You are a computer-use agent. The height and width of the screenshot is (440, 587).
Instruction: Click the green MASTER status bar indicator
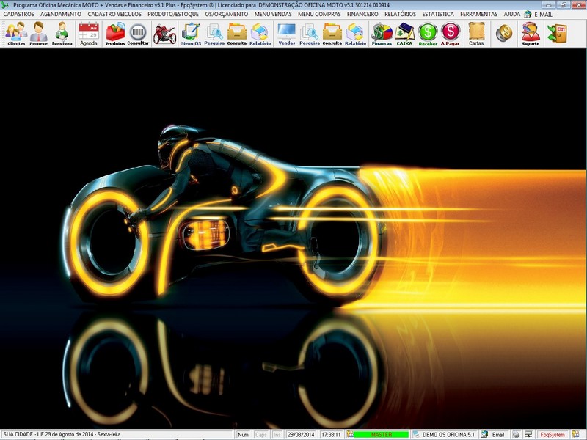381,435
